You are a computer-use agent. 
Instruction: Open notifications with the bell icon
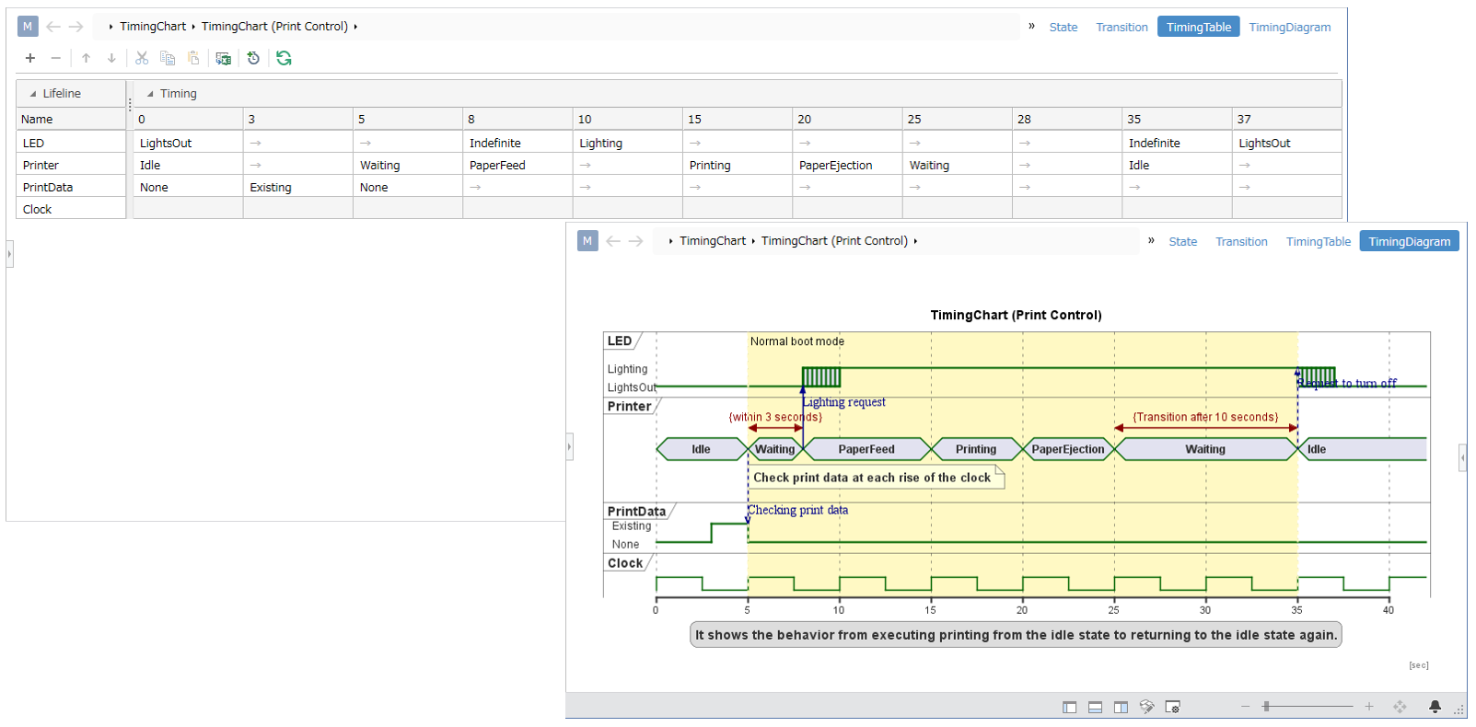coord(1435,707)
